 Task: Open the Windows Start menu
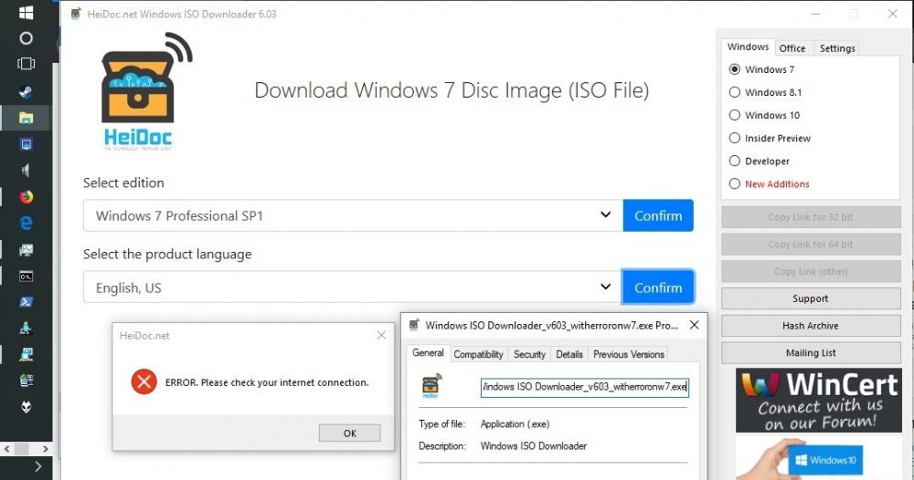tap(26, 13)
